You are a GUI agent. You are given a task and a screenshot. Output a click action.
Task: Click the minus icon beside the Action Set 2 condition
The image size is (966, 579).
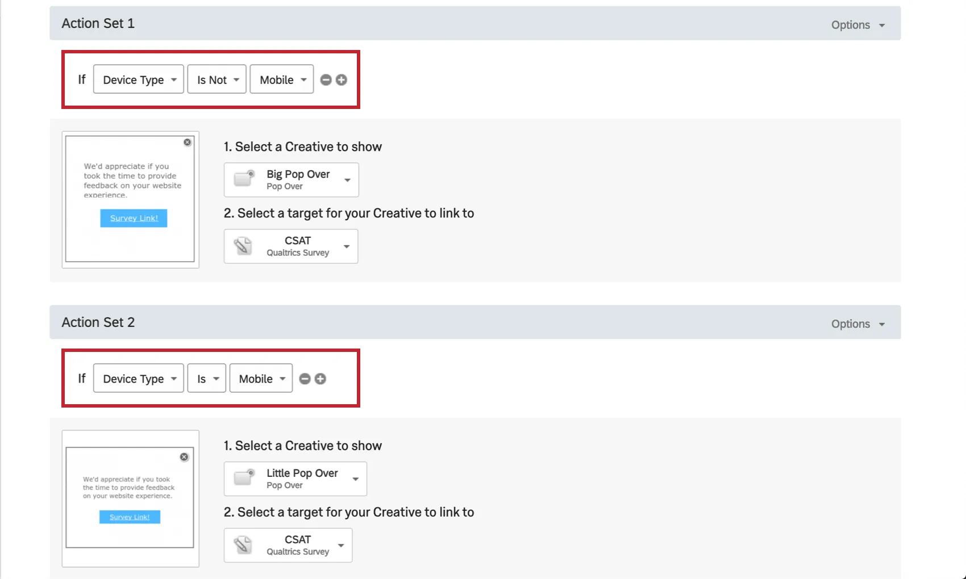tap(305, 378)
